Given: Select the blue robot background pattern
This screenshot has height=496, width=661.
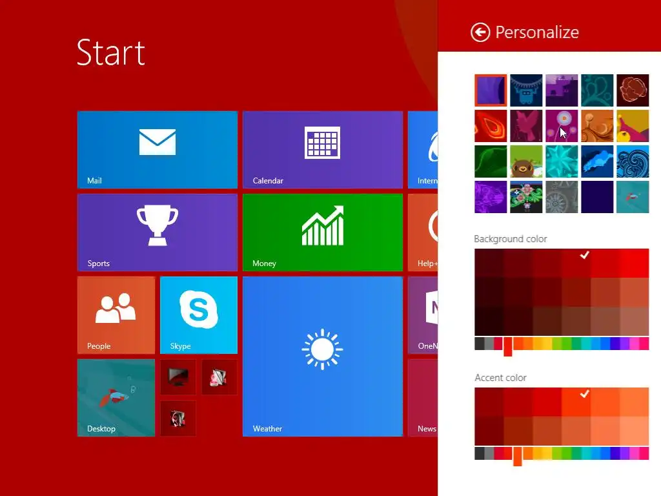Looking at the screenshot, I should (526, 90).
